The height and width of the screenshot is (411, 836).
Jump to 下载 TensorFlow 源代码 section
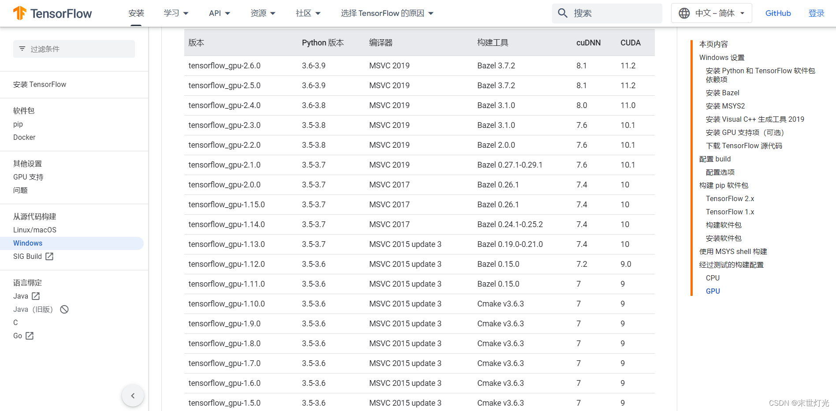[744, 146]
